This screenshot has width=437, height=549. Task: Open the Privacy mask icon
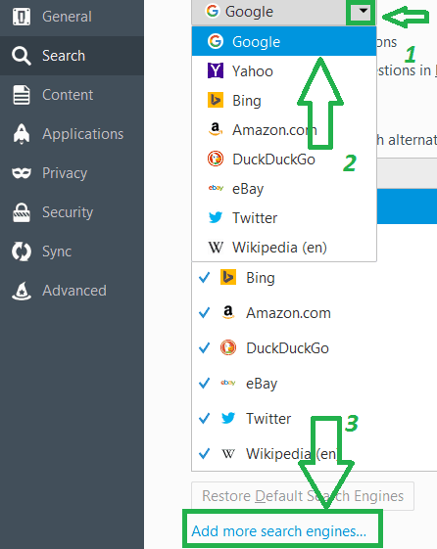22,173
